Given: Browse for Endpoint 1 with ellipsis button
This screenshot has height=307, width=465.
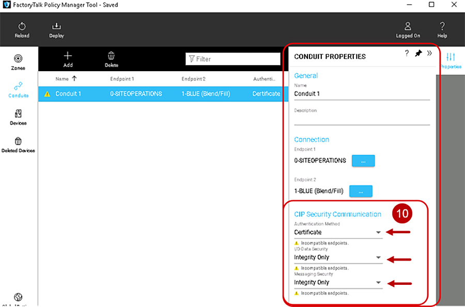Looking at the screenshot, I should click(363, 161).
